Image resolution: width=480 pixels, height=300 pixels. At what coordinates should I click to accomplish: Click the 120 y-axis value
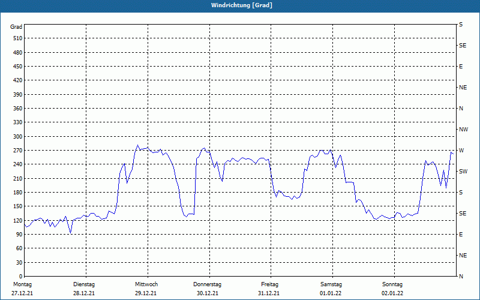18,220
